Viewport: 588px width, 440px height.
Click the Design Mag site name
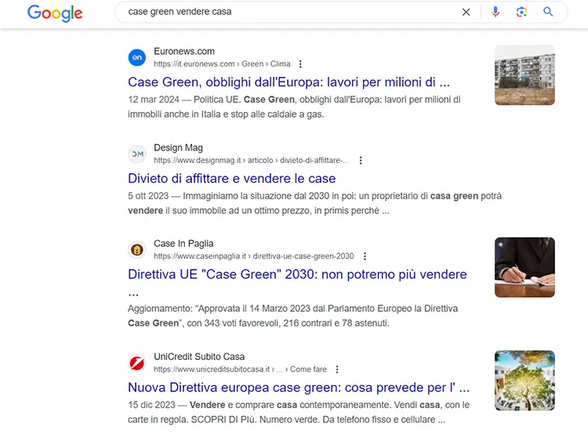(178, 147)
